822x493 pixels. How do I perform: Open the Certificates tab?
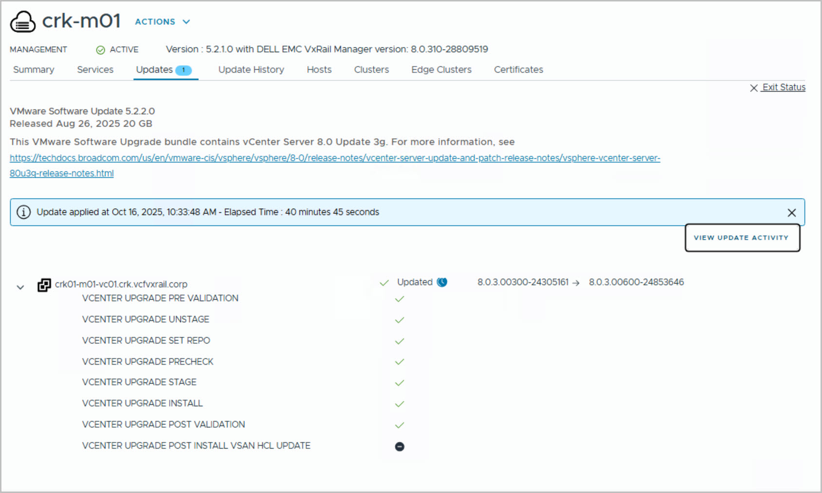518,70
